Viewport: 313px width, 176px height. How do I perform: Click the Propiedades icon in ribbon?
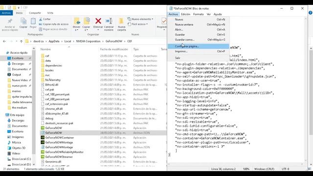164,21
